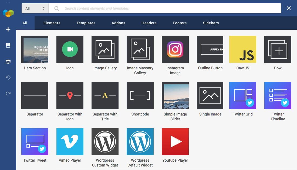Add the Single Image element
The width and height of the screenshot is (297, 170).
pos(210,96)
